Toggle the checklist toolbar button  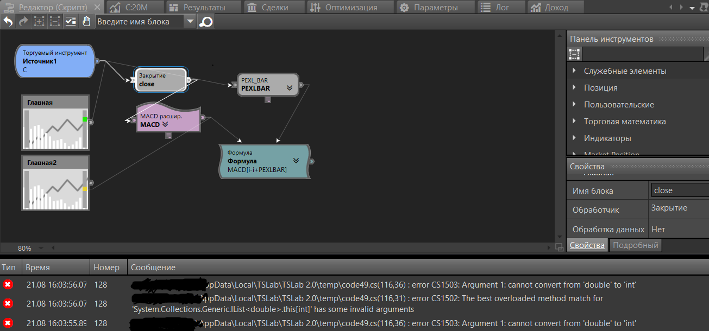(71, 22)
